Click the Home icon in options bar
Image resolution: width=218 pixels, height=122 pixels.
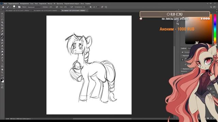click(3, 7)
